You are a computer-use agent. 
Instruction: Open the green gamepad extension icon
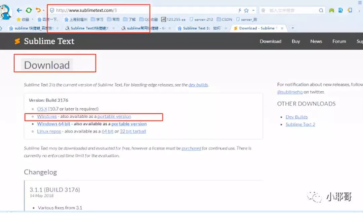click(x=331, y=10)
